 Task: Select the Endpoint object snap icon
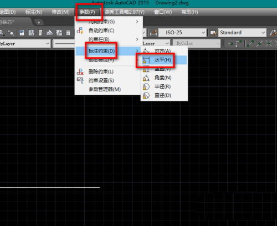click(x=250, y=44)
